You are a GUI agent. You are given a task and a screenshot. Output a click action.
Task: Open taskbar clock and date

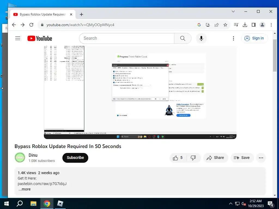[x=256, y=204]
